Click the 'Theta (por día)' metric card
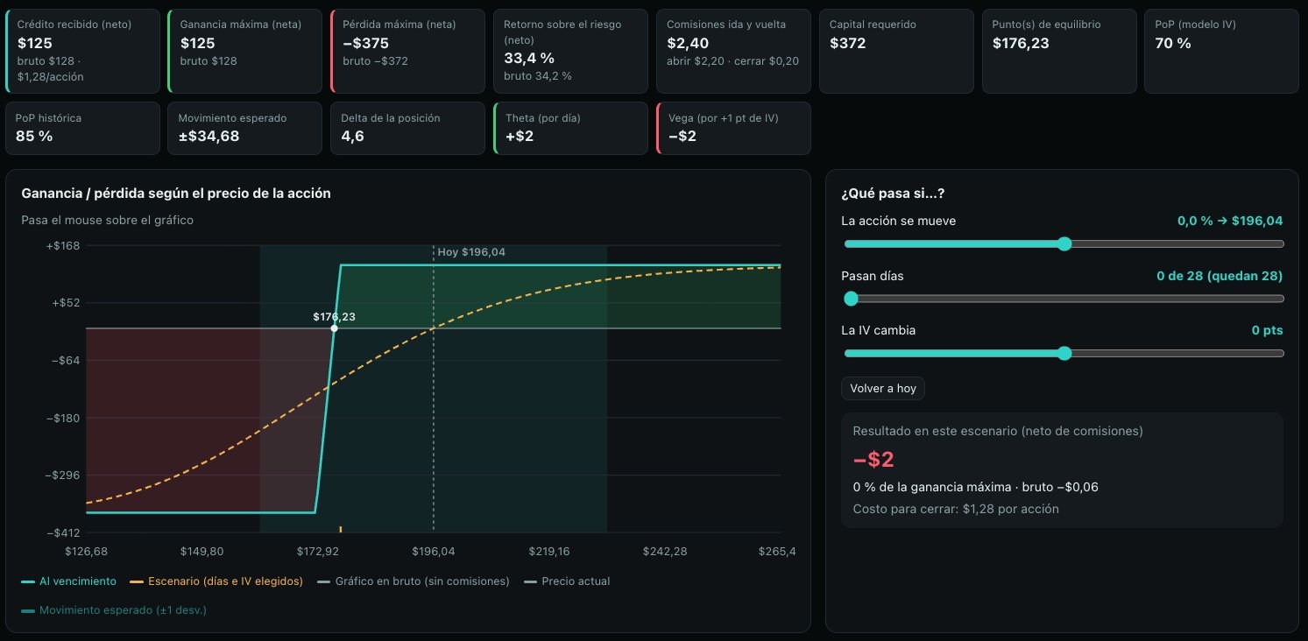The image size is (1308, 641). 571,128
